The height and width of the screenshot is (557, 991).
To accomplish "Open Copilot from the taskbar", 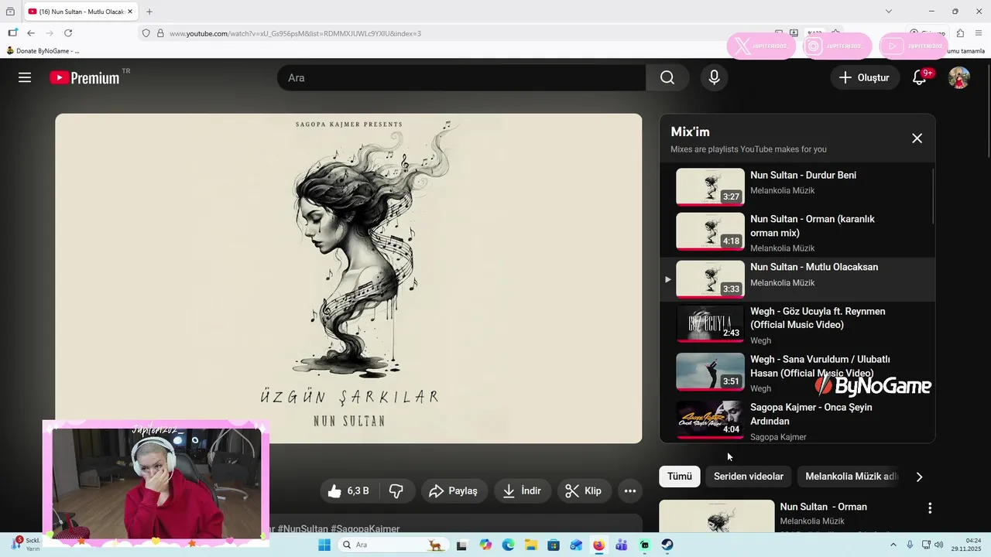I will pyautogui.click(x=485, y=545).
